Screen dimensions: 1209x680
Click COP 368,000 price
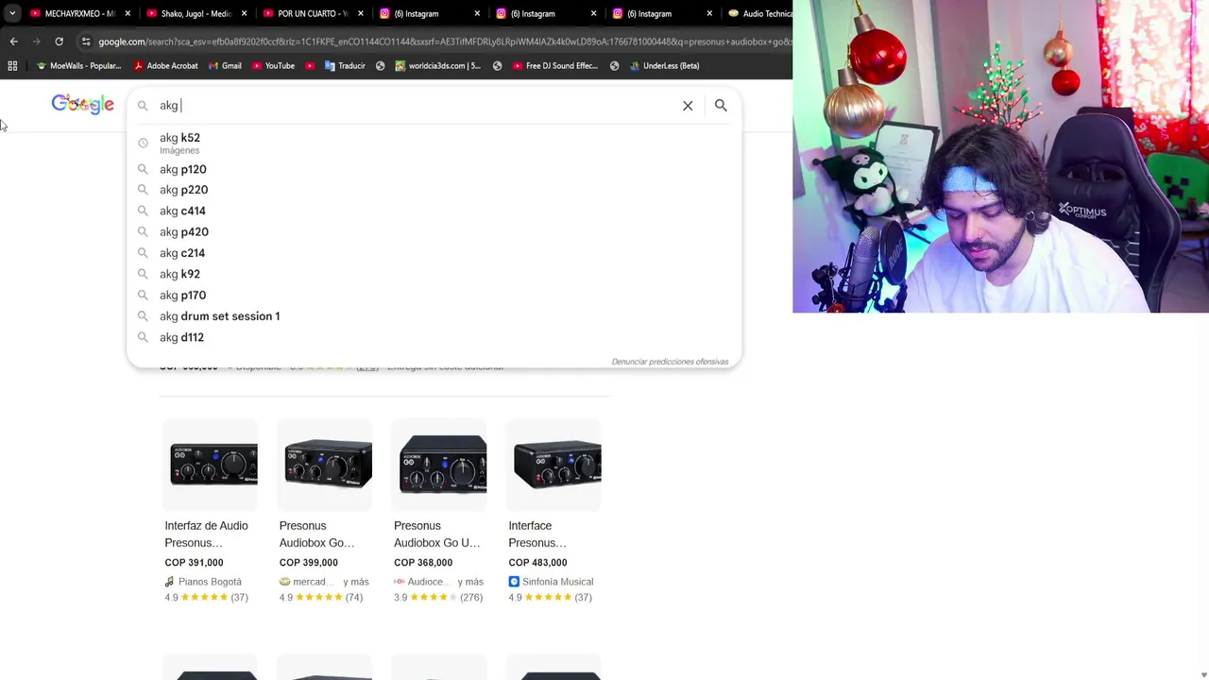point(422,563)
